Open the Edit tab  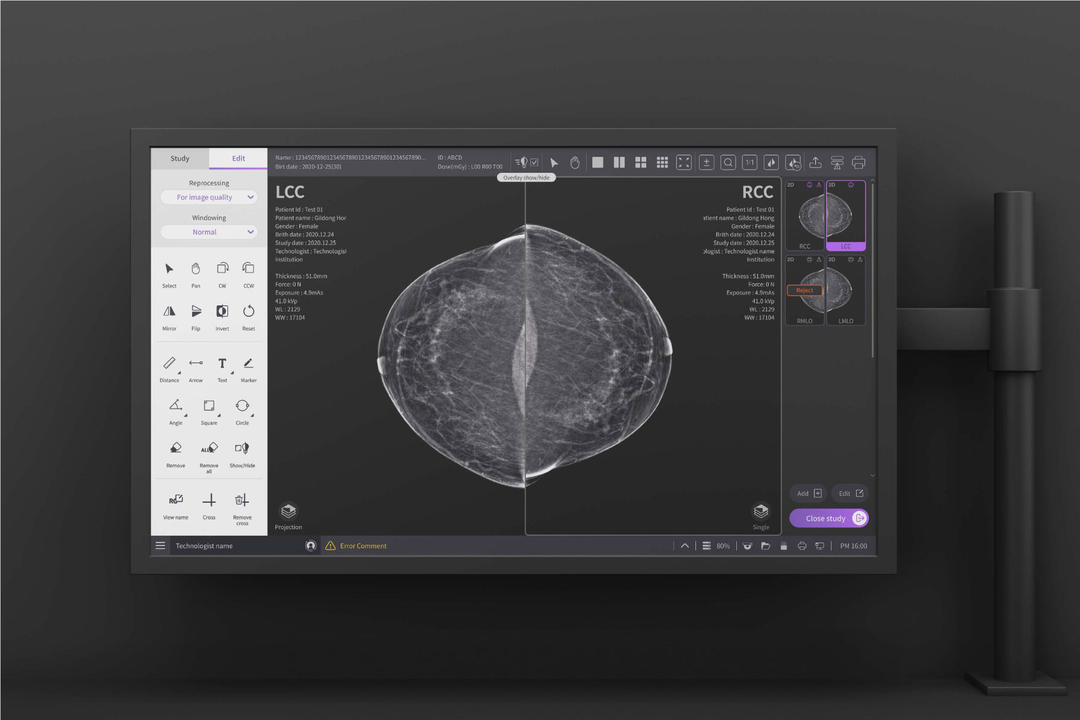coord(238,158)
